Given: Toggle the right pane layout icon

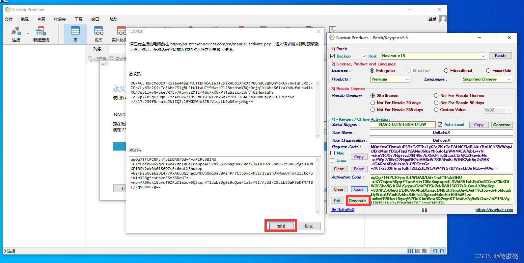Looking at the screenshot, I should [442, 251].
